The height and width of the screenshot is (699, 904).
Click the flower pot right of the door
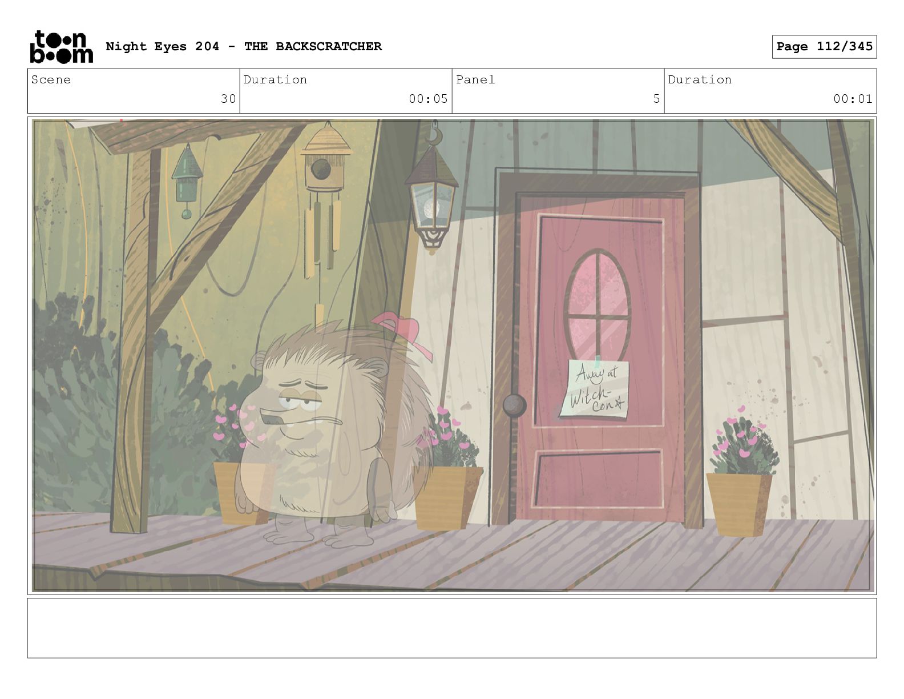pos(741,472)
